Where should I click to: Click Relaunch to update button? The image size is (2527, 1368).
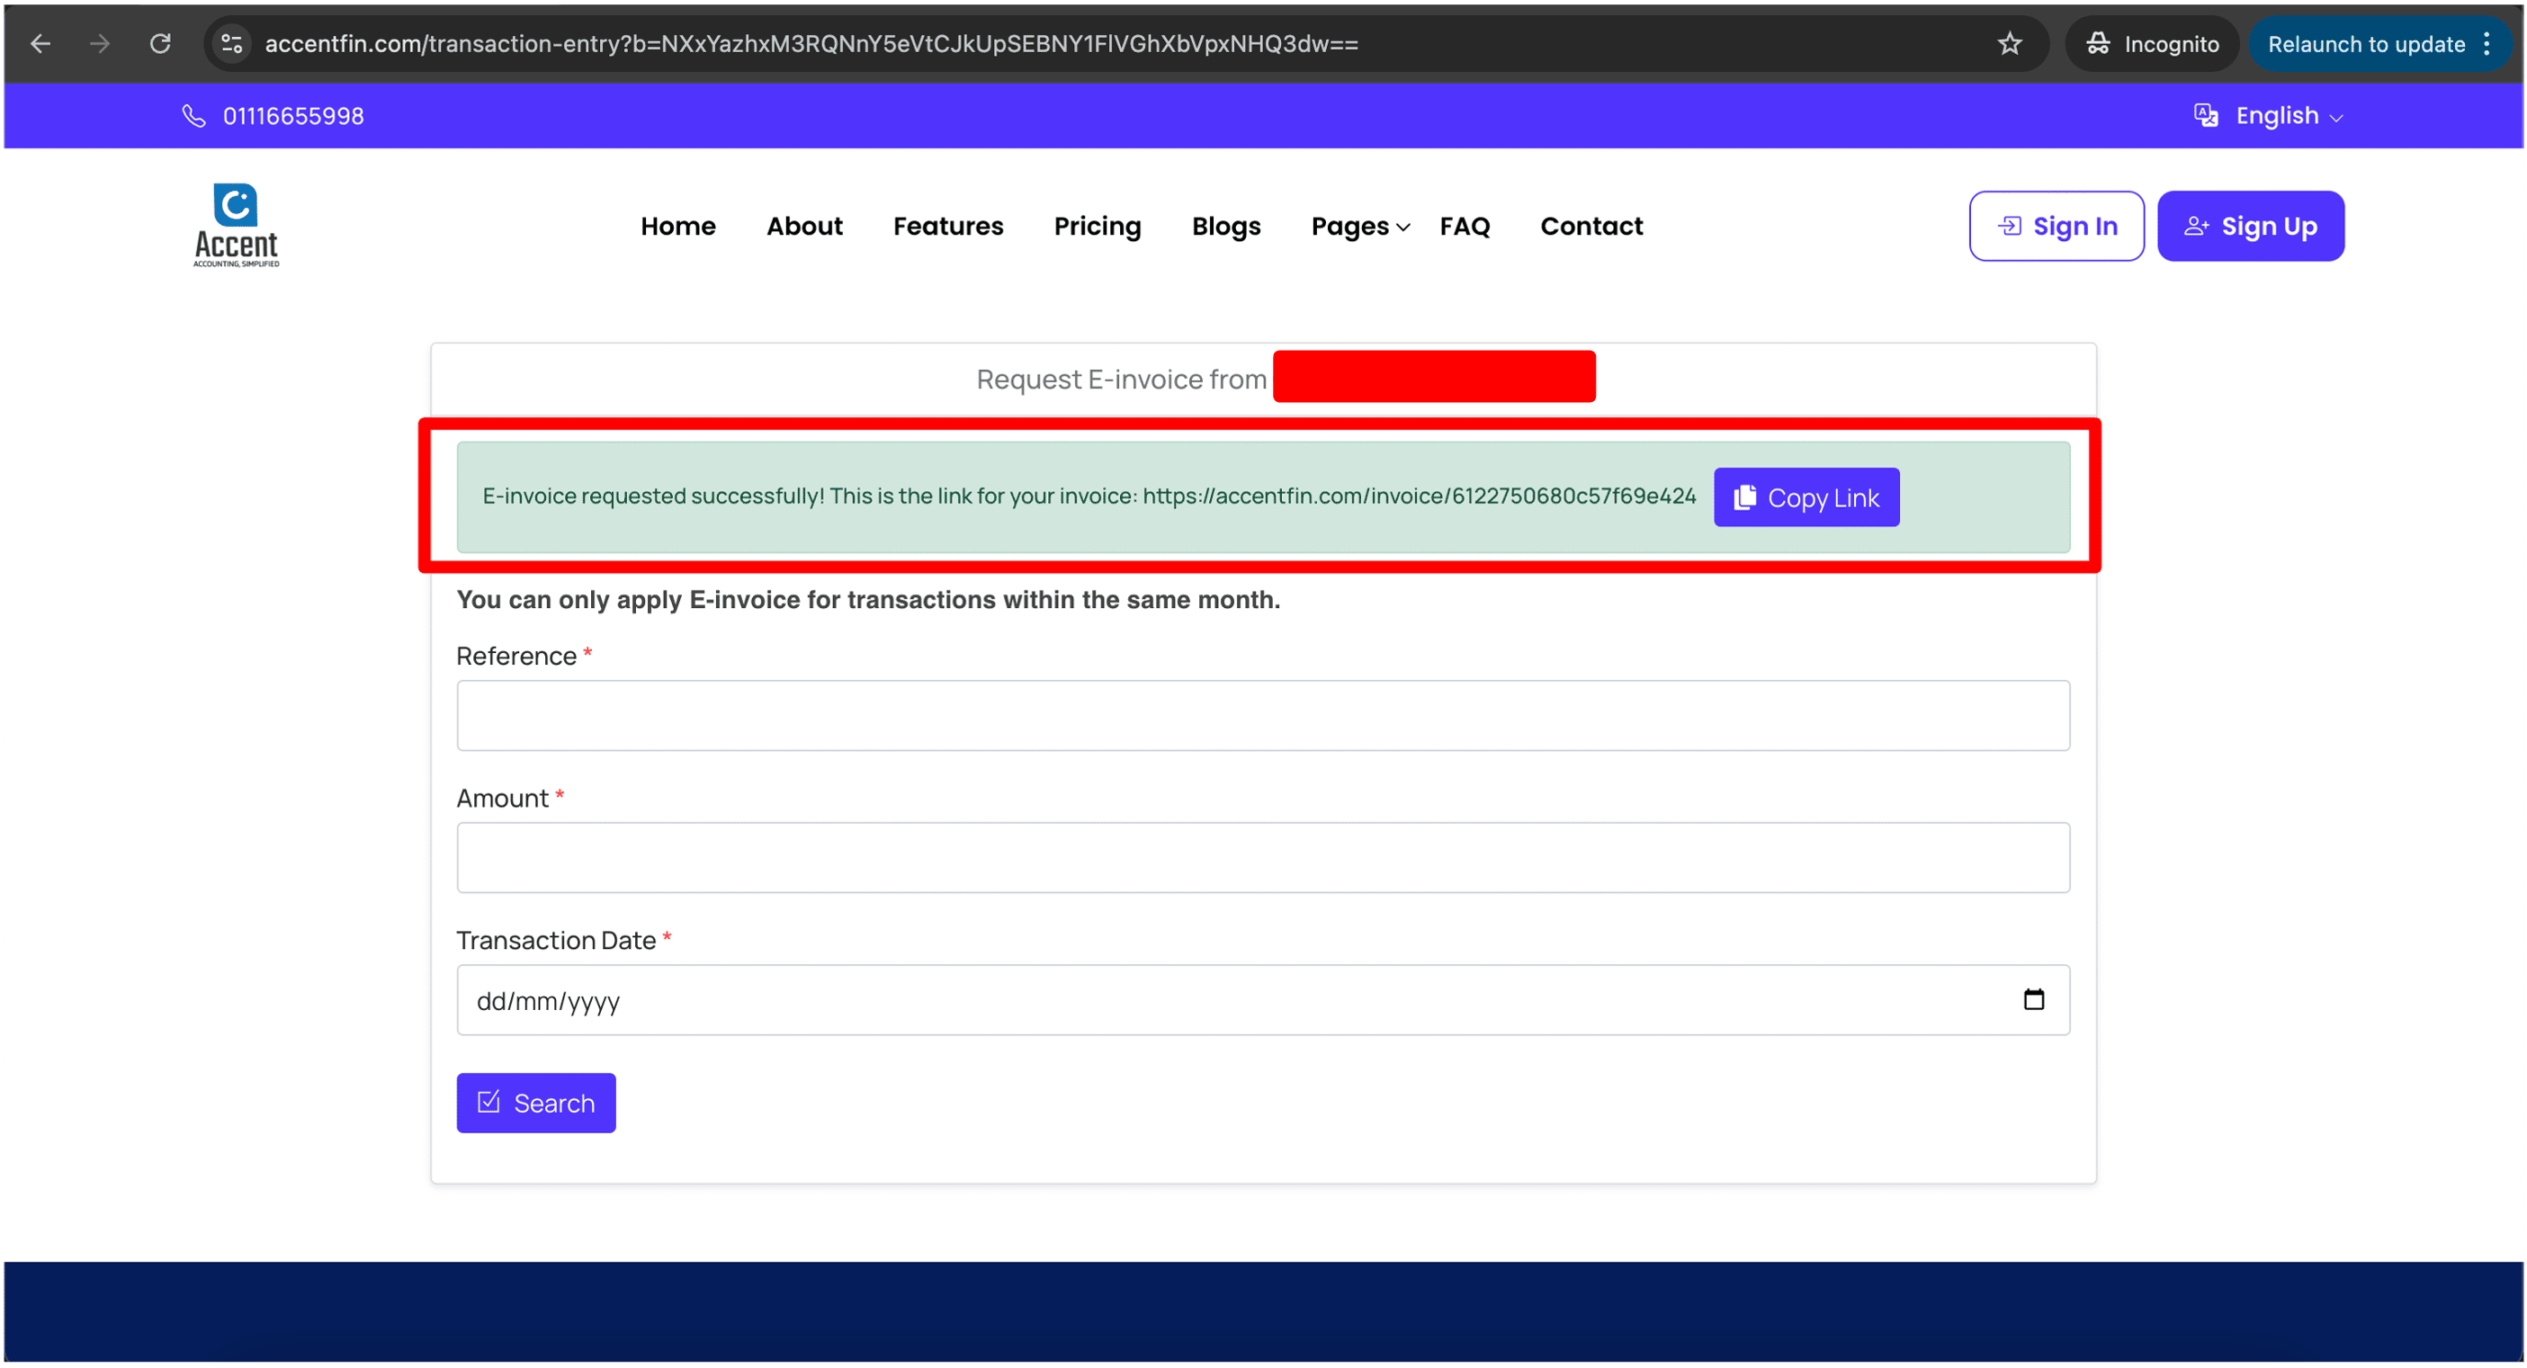pyautogui.click(x=2365, y=44)
